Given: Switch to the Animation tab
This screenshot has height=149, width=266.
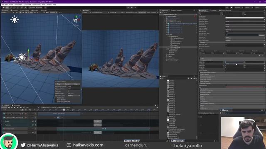Looking at the screenshot, I should [16, 105].
